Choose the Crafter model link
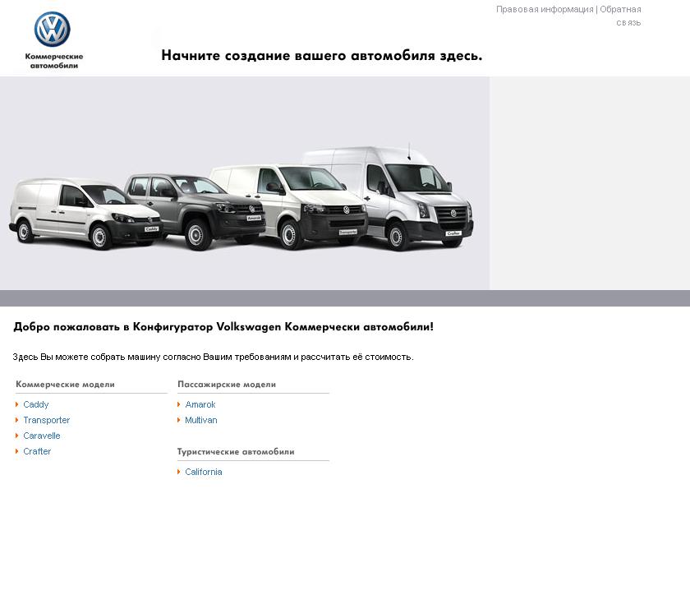Viewport: 690px width, 595px height. pos(37,451)
